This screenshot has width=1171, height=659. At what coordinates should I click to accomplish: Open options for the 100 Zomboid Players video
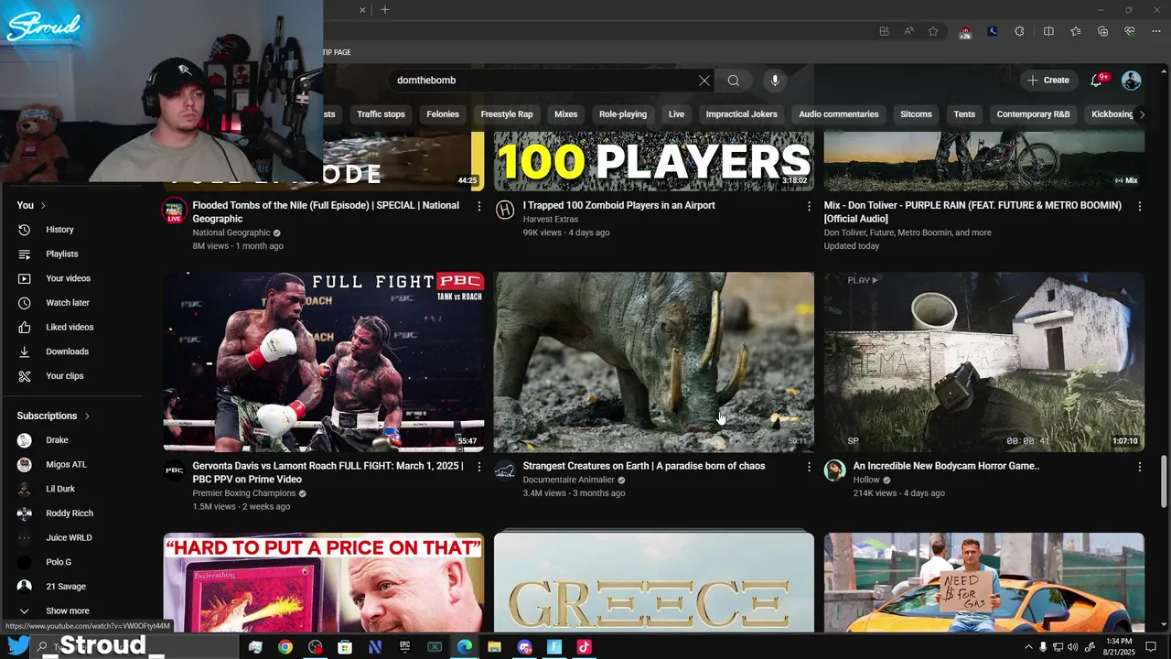pyautogui.click(x=809, y=207)
